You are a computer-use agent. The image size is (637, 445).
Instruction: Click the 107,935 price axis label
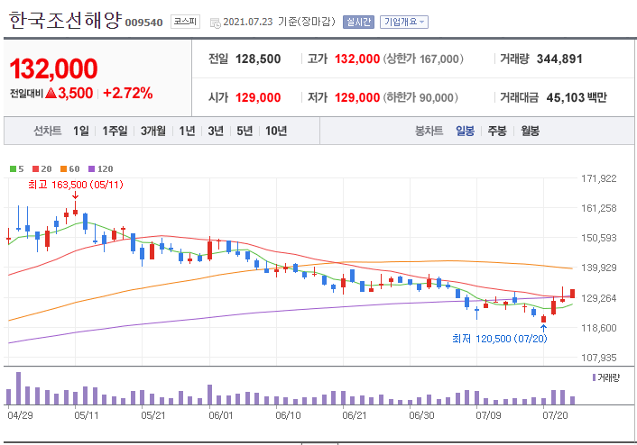599,358
